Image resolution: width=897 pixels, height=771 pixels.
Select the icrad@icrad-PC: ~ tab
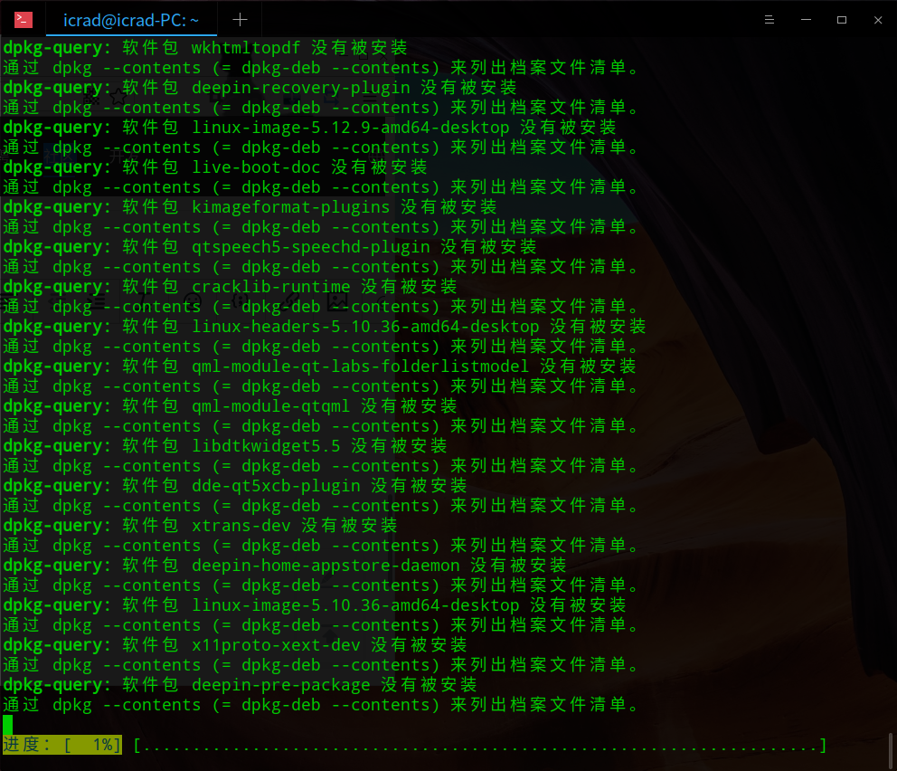tap(131, 21)
